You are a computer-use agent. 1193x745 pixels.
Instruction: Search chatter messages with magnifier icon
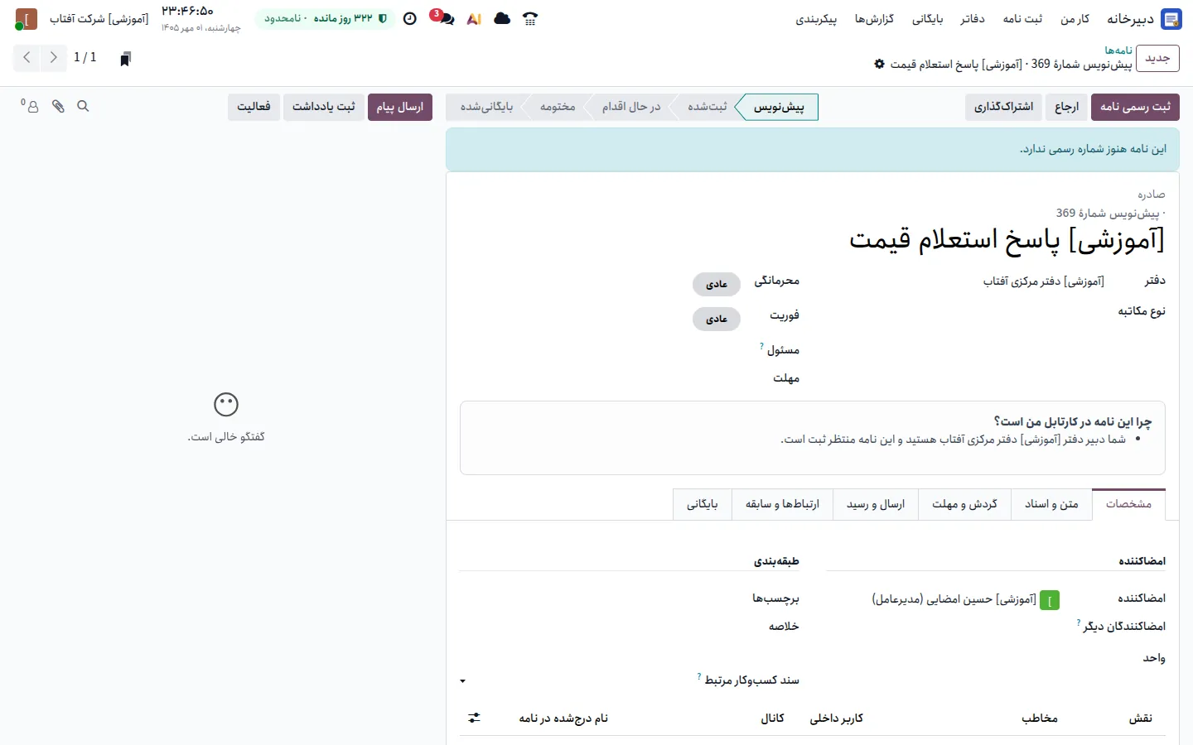tap(83, 106)
